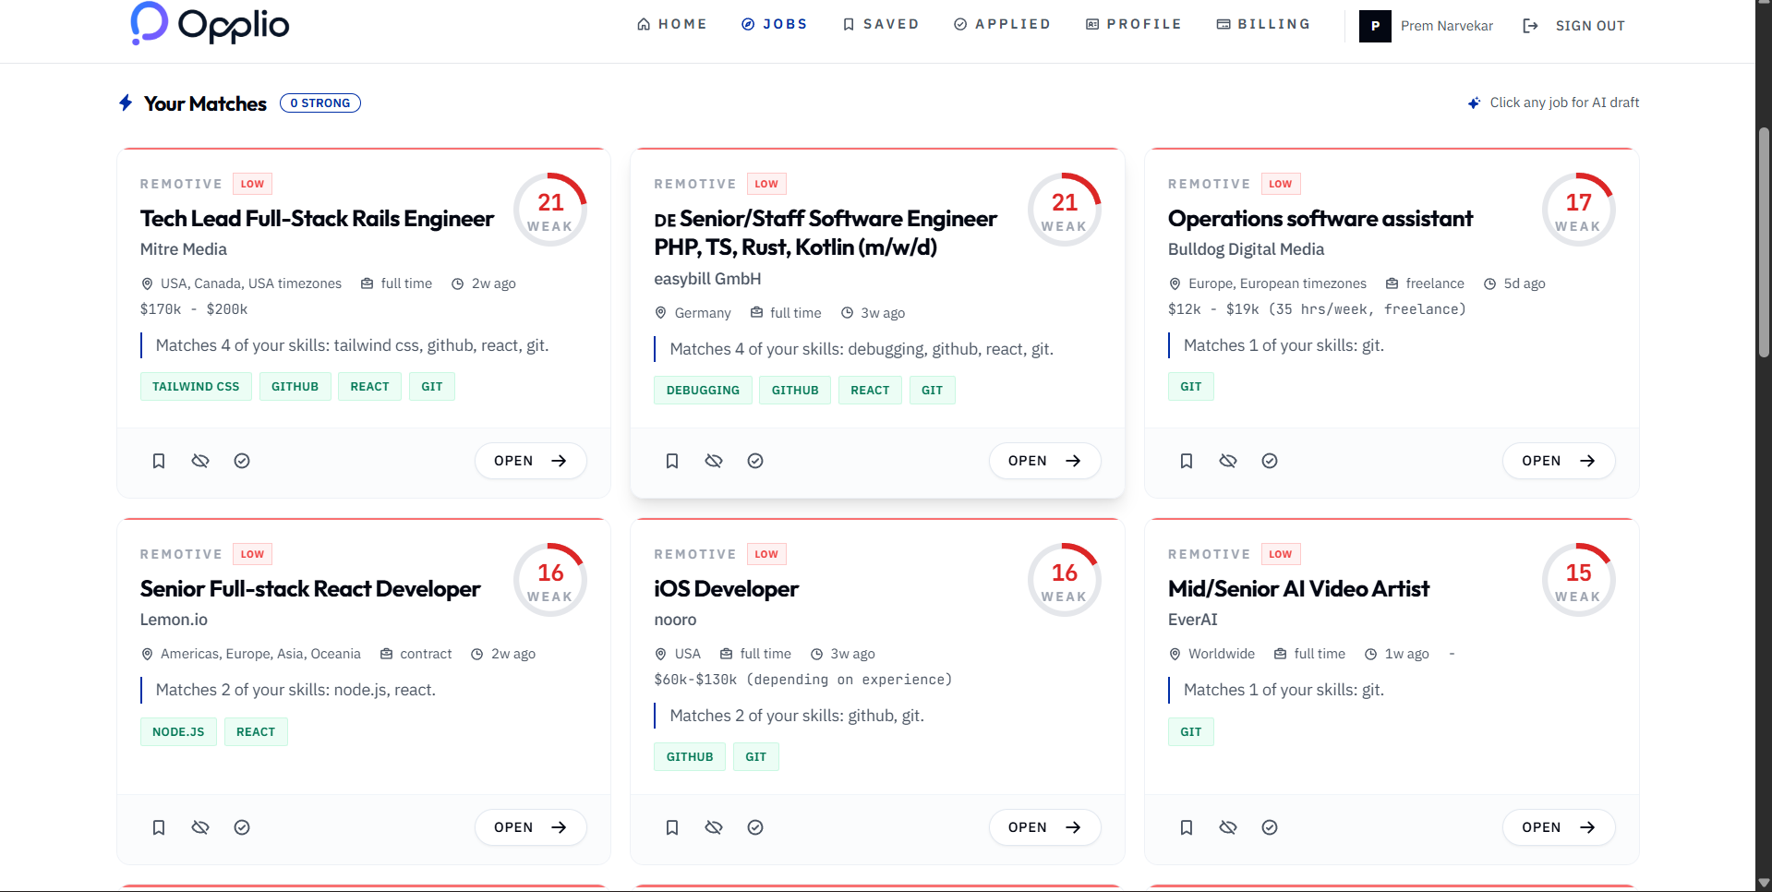The width and height of the screenshot is (1772, 892).
Task: Bookmark the Mid/Senior AI Video Artist job
Action: (x=1187, y=827)
